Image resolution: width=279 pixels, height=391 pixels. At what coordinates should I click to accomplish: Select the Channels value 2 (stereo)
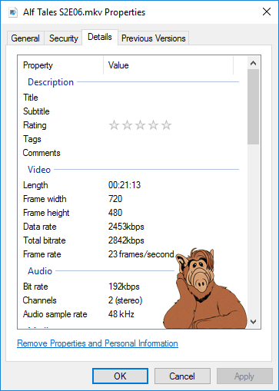(125, 300)
